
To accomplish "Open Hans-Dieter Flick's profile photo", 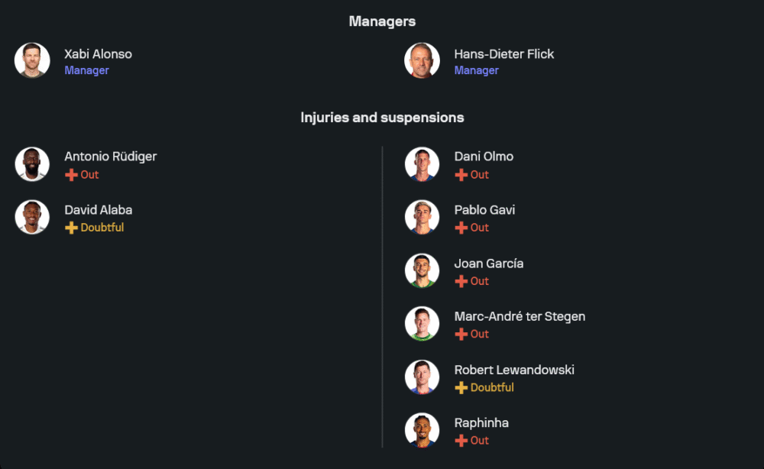I will 422,60.
